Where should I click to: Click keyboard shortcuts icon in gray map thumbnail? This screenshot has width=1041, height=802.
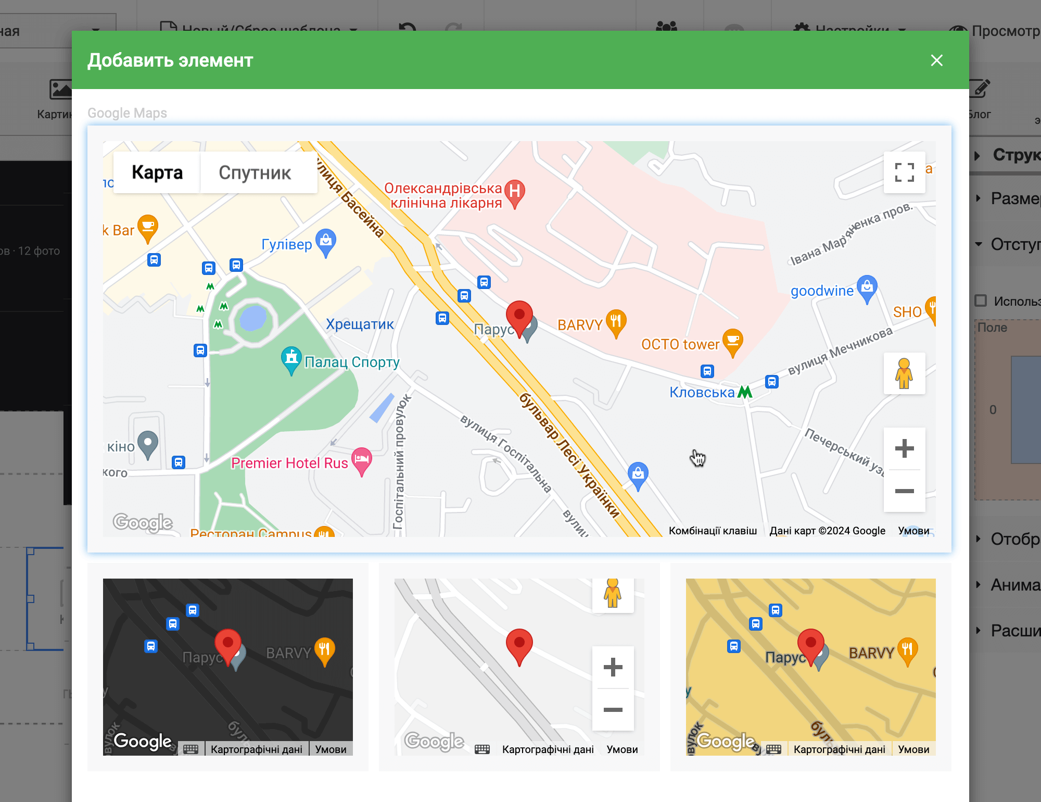point(482,749)
